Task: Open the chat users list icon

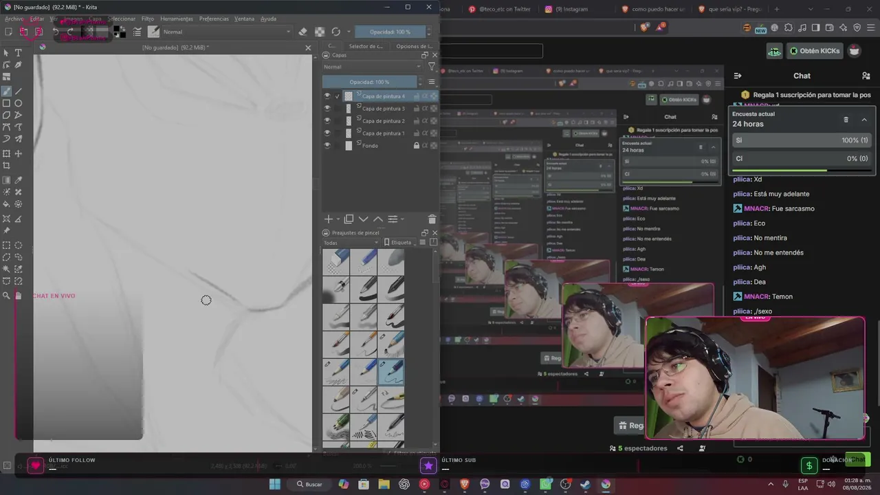Action: pyautogui.click(x=866, y=76)
